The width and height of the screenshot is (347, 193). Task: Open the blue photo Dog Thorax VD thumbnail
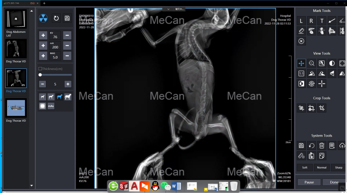(x=16, y=108)
